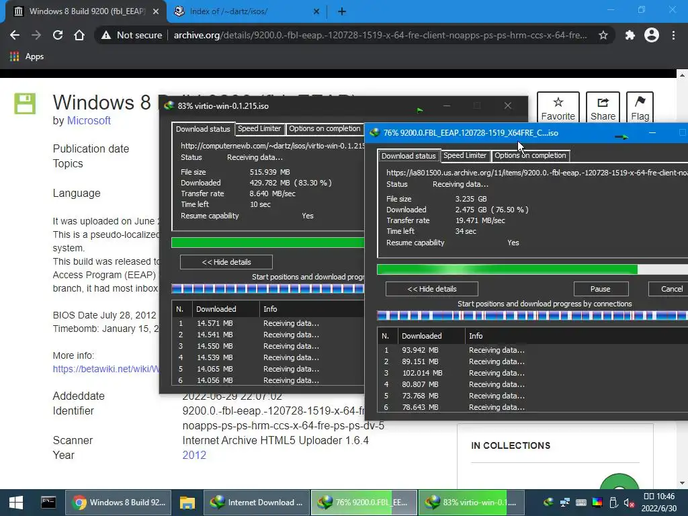
Task: Switch to Chrome Windows 8 Build taskbar item
Action: pos(118,503)
